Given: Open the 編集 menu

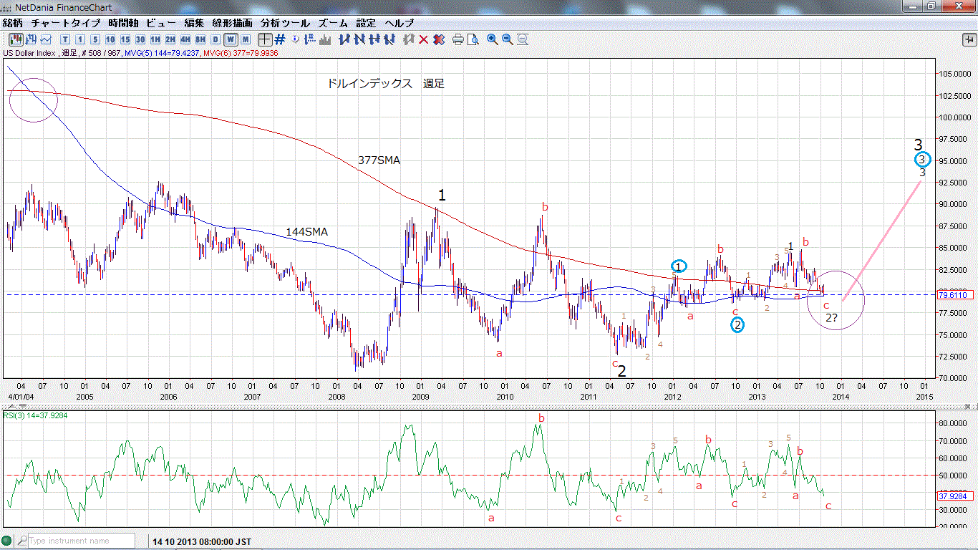Looking at the screenshot, I should (194, 23).
